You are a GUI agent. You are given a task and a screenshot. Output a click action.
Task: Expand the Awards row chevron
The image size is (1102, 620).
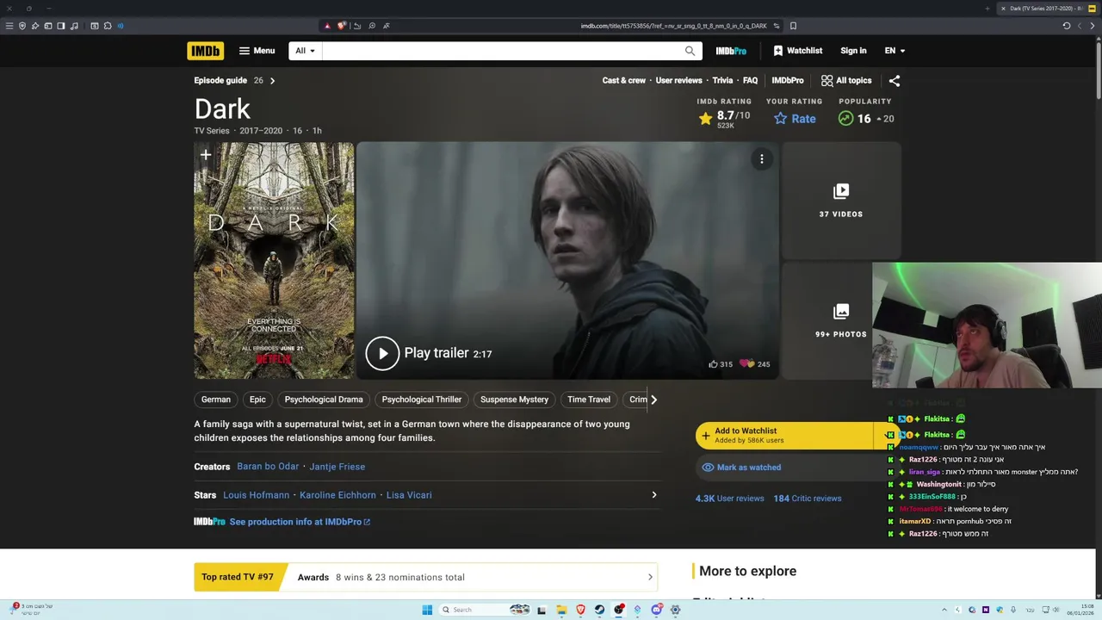(x=651, y=578)
